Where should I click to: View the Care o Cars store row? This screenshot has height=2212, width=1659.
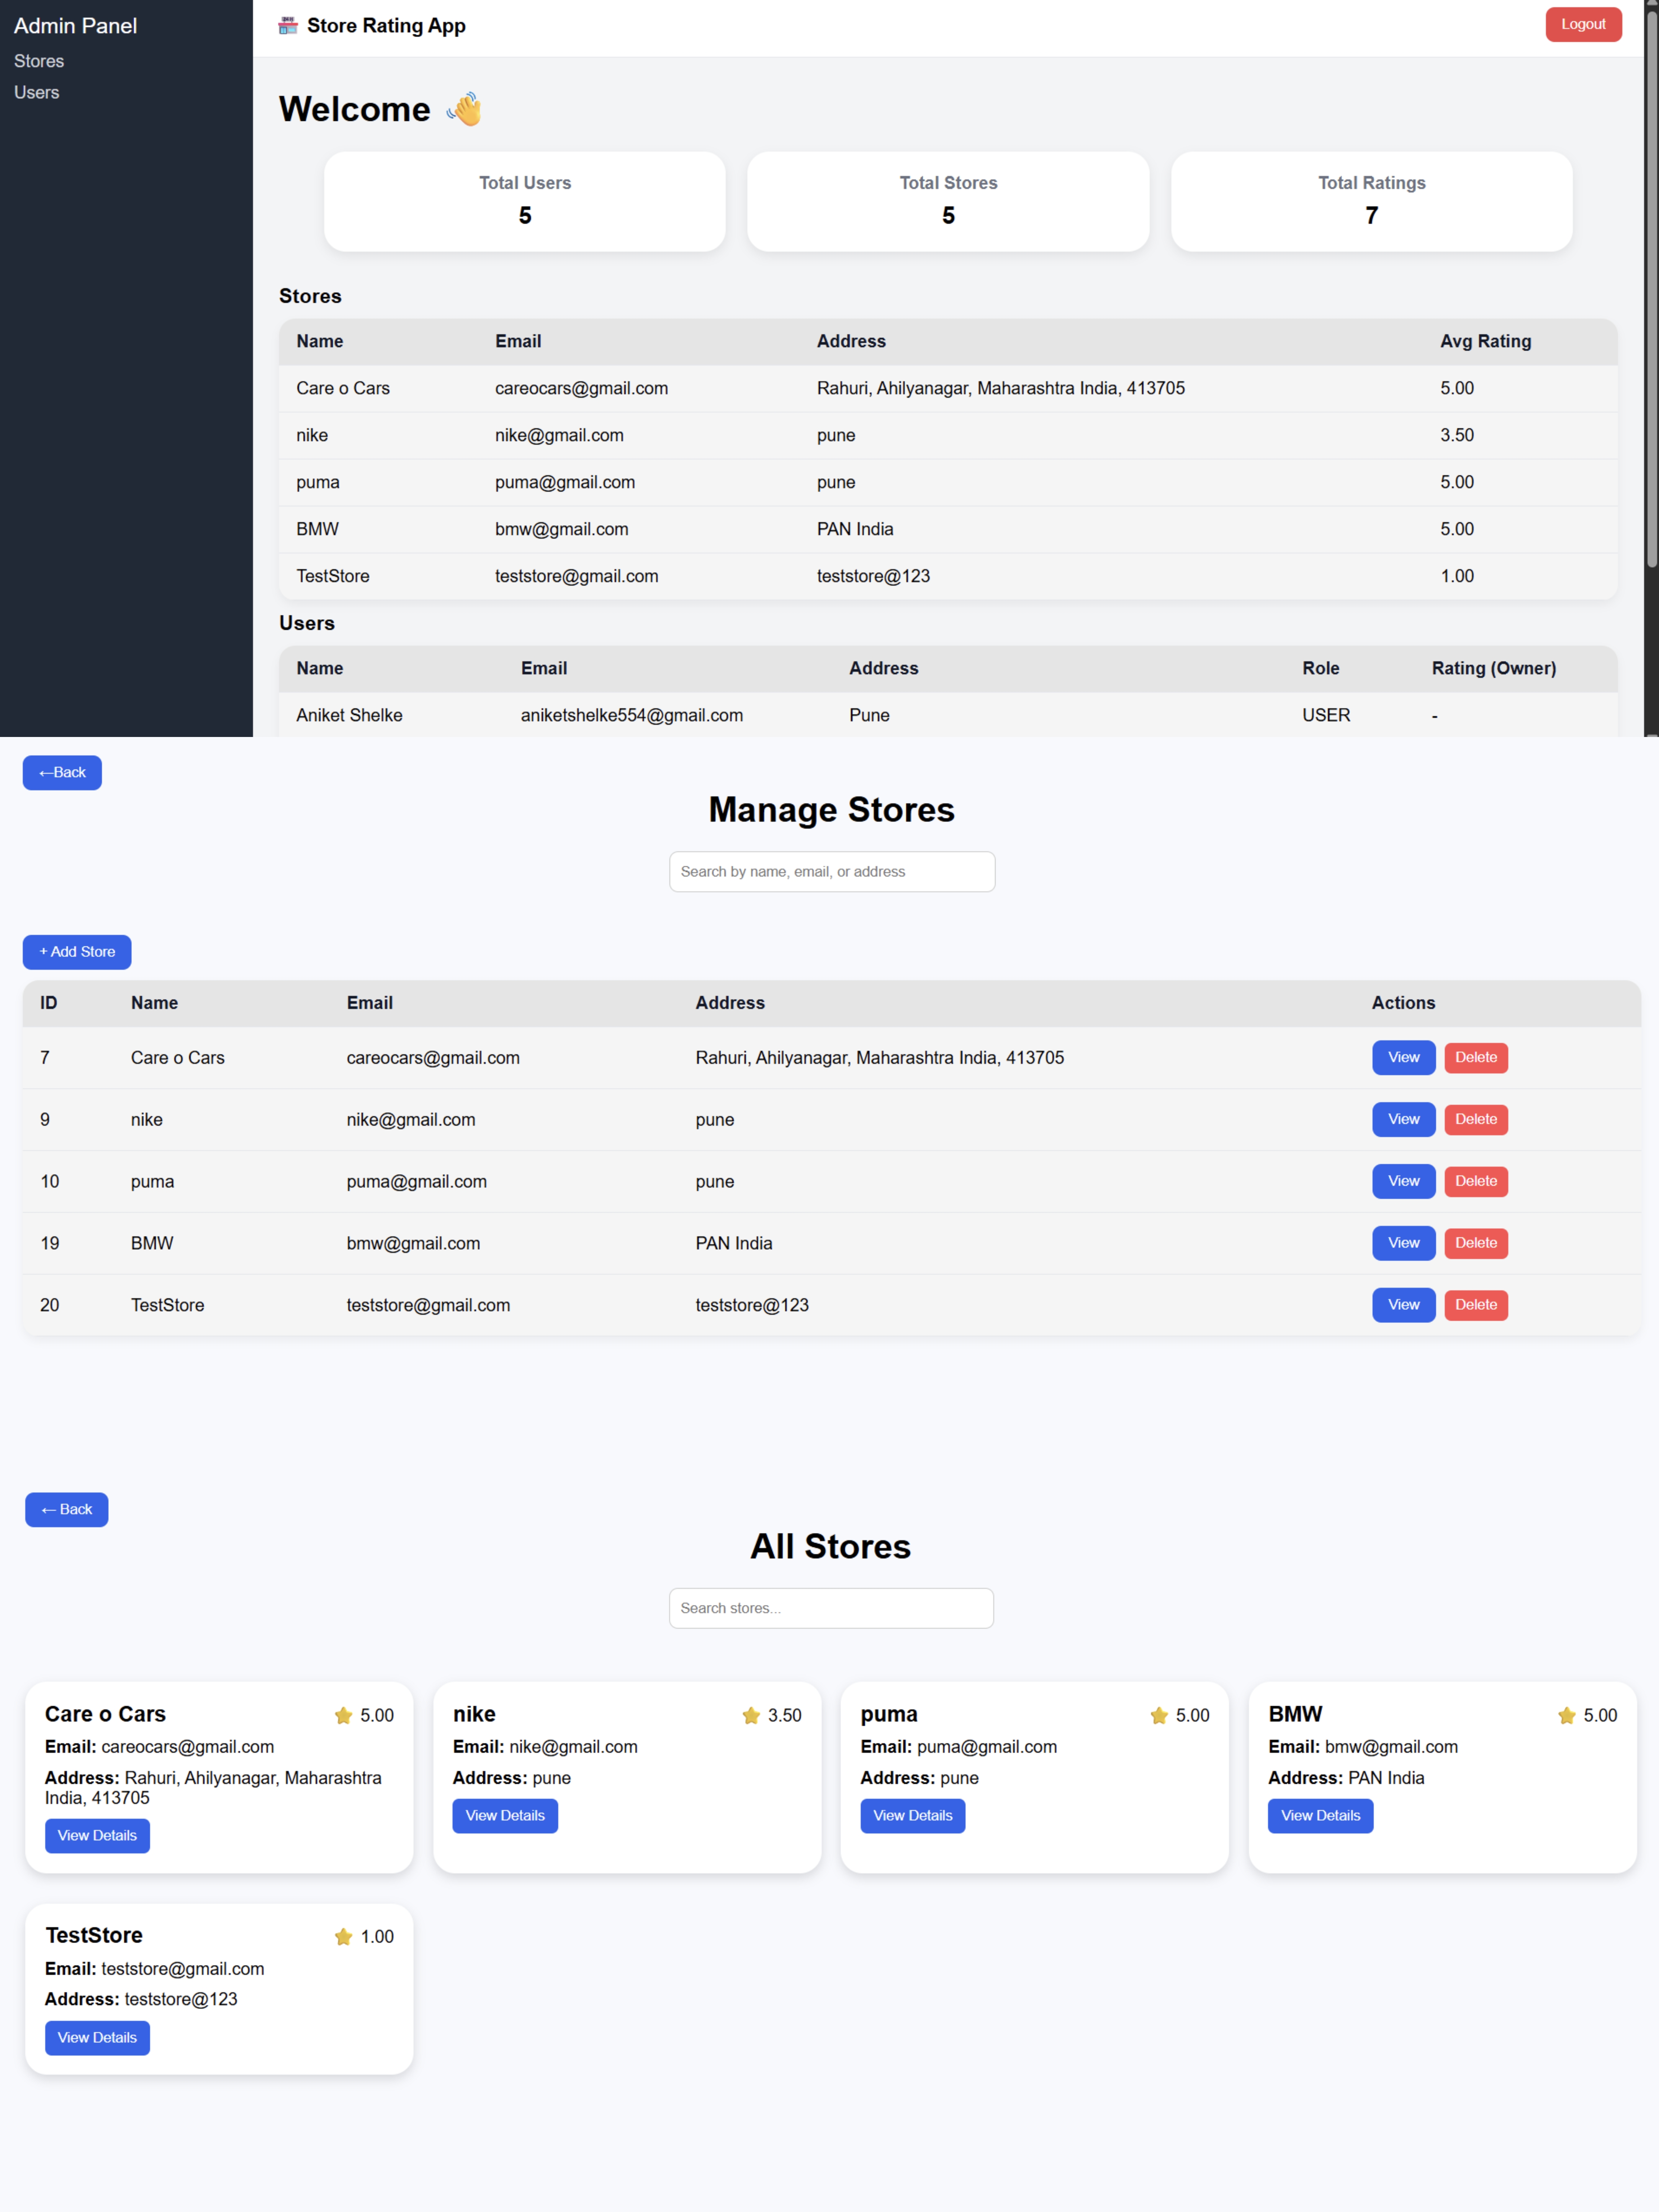1403,1057
